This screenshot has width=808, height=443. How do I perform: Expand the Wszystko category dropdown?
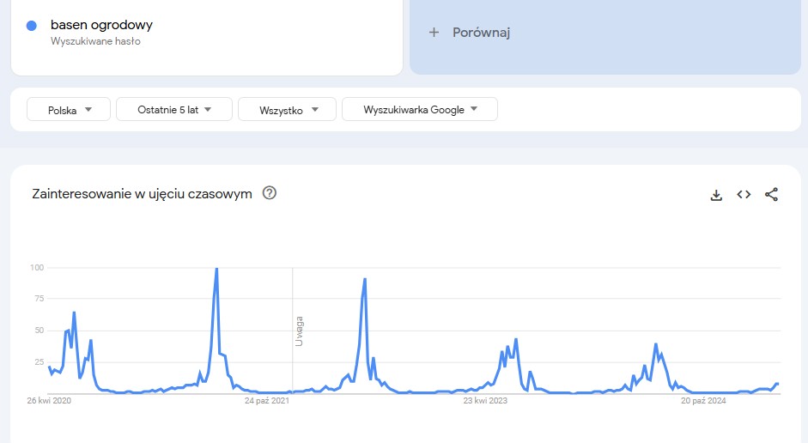tap(287, 109)
